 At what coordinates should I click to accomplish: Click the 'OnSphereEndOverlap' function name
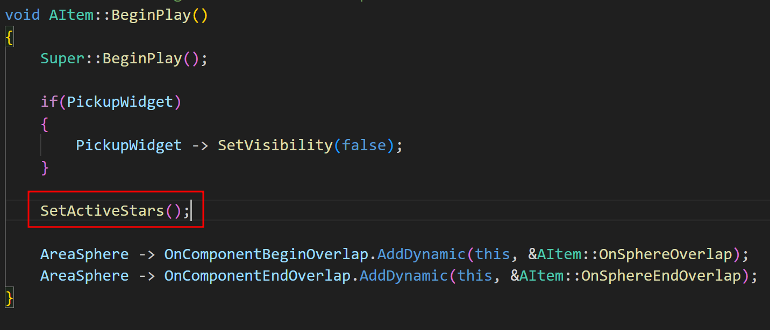tap(661, 276)
